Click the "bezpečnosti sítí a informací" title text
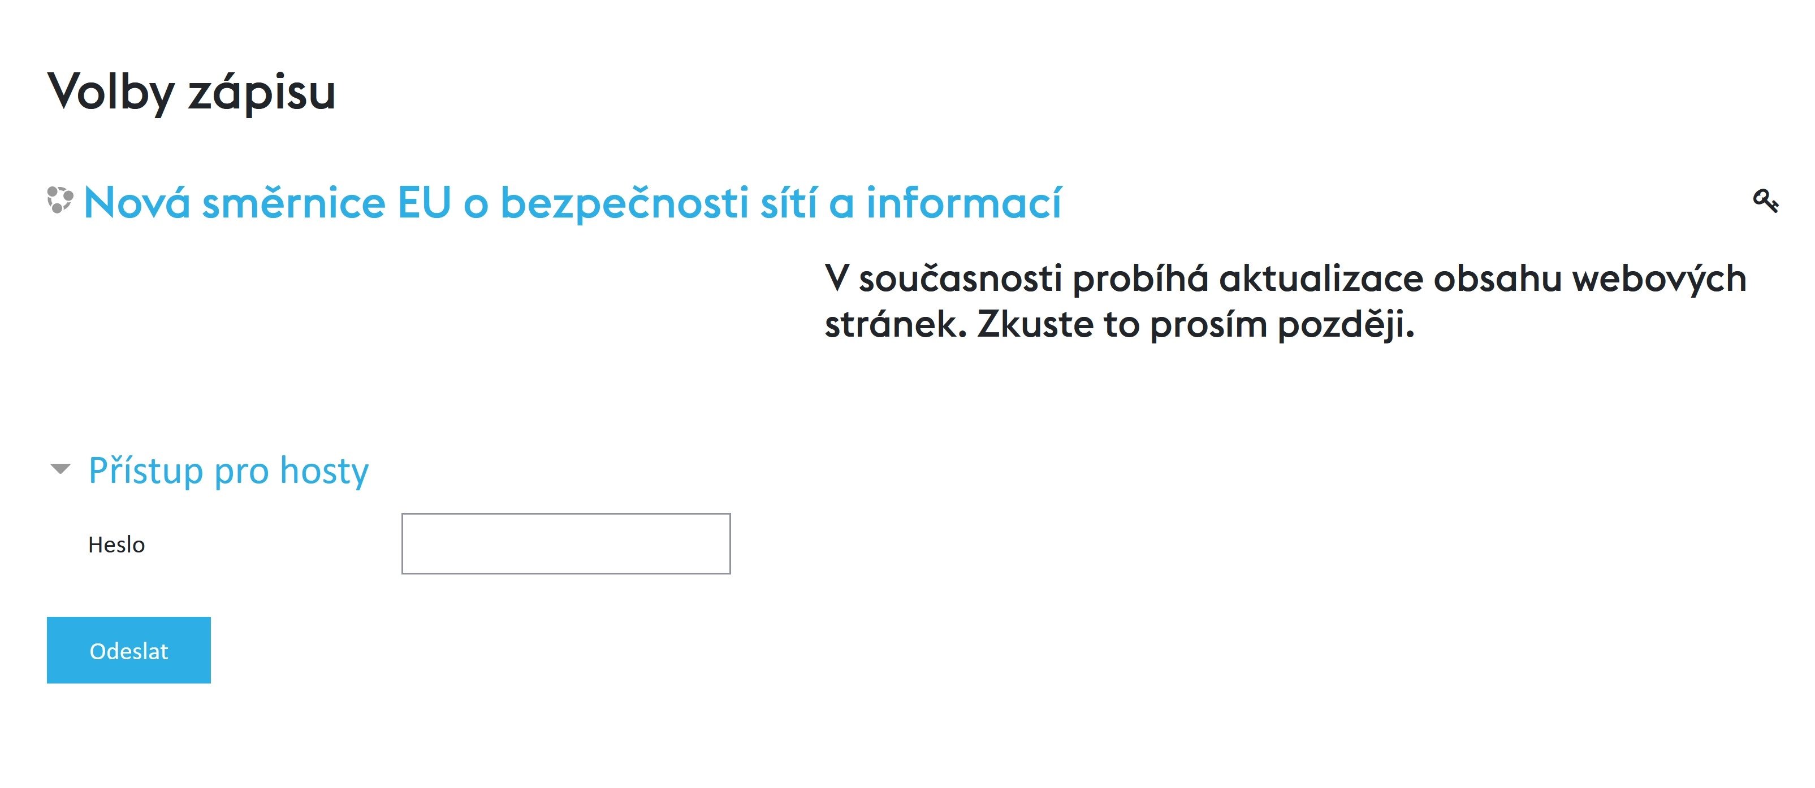 [780, 203]
